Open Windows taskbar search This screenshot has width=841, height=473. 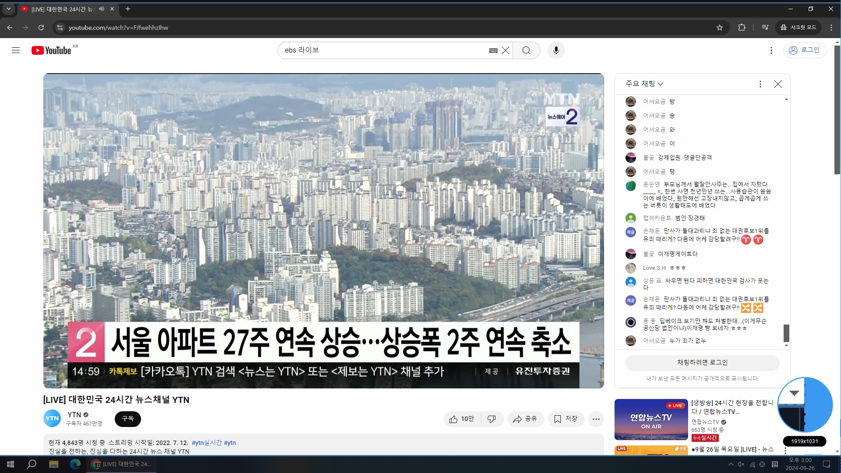32,464
